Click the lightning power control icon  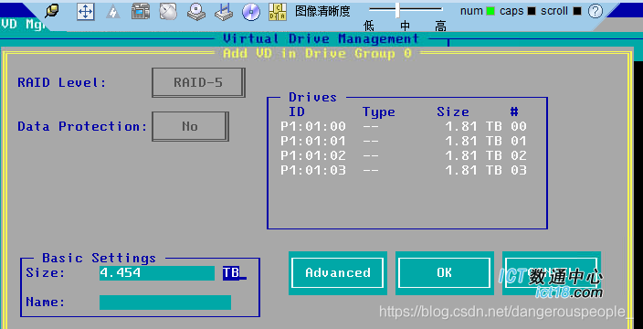(112, 12)
